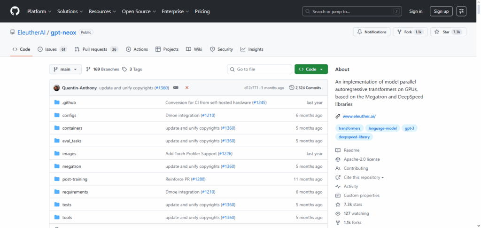This screenshot has width=481, height=228.
Task: Click the GitHub logo icon
Action: coord(15,11)
